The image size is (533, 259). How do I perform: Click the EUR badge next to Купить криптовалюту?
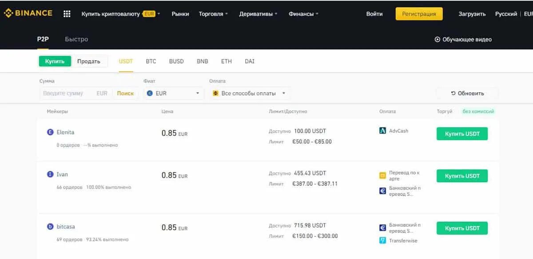(149, 14)
